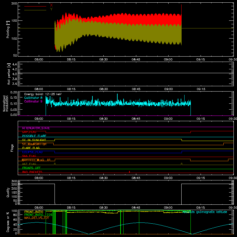
Task: Click the 'Roll period [s]' axis title
Action: (x=9, y=74)
